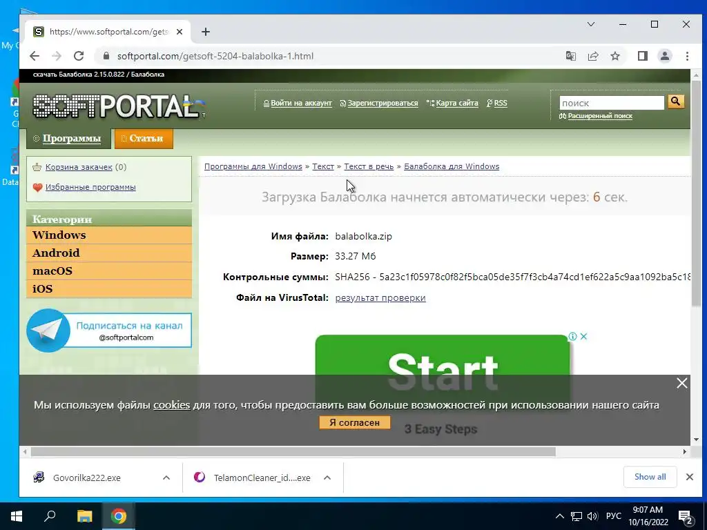Open Зарегистрироваться link
The width and height of the screenshot is (707, 530).
(x=382, y=104)
